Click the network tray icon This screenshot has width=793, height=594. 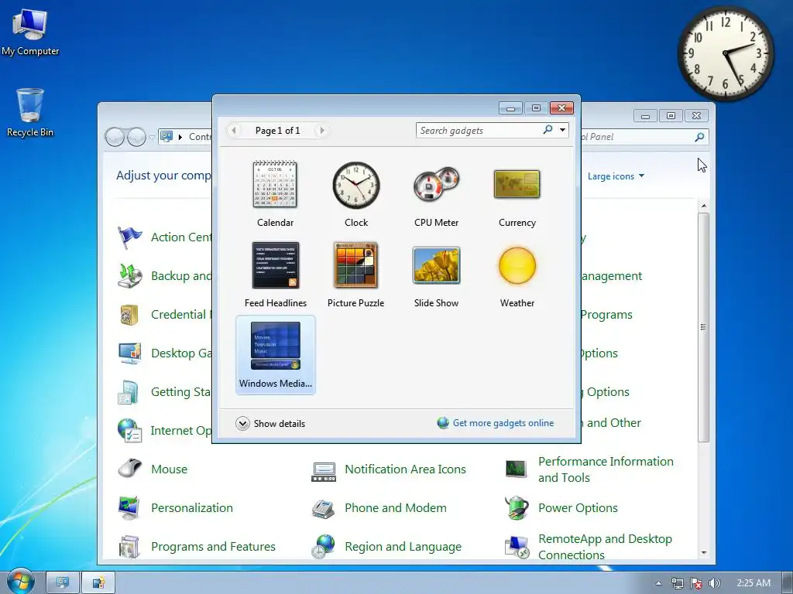tap(677, 583)
